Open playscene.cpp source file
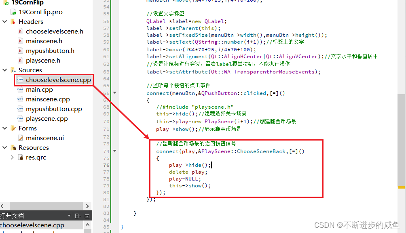The image size is (406, 233). (x=47, y=118)
